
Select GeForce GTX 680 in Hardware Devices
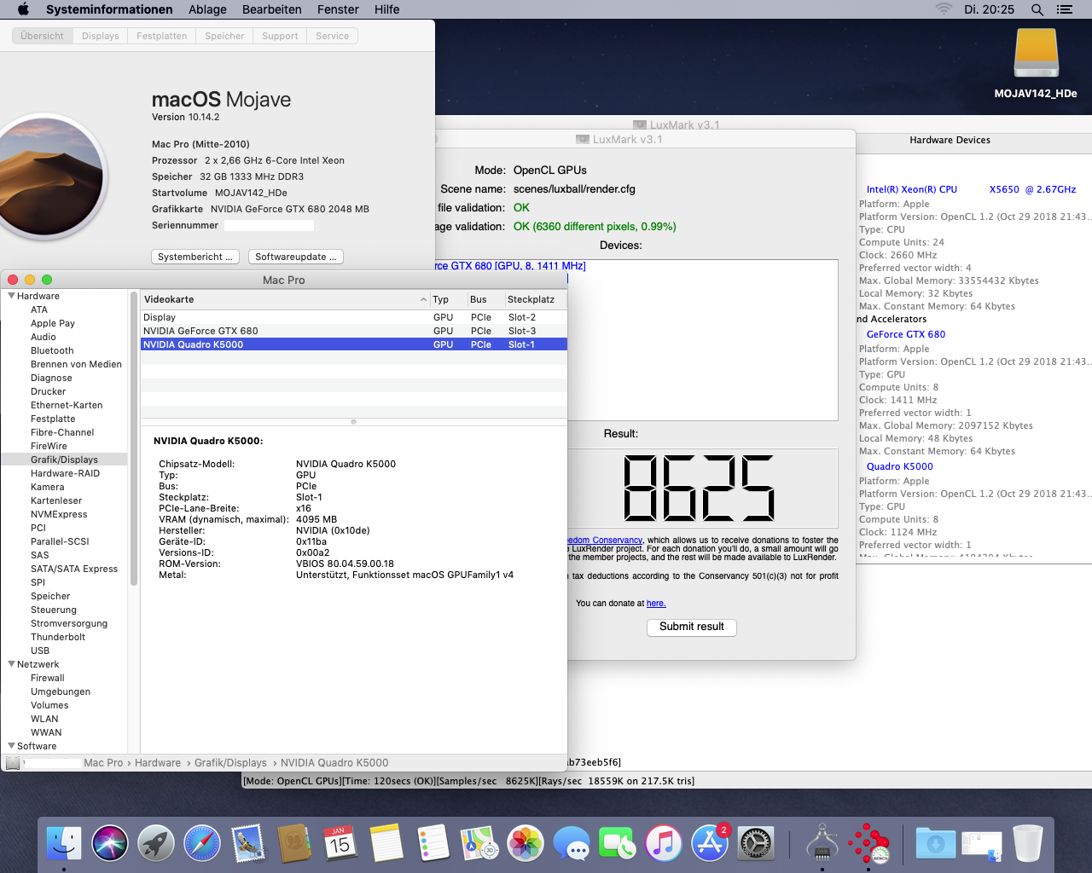(x=906, y=334)
